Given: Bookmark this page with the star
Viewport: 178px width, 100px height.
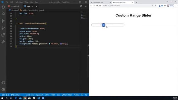Looking at the screenshot, I should pyautogui.click(x=155, y=6).
